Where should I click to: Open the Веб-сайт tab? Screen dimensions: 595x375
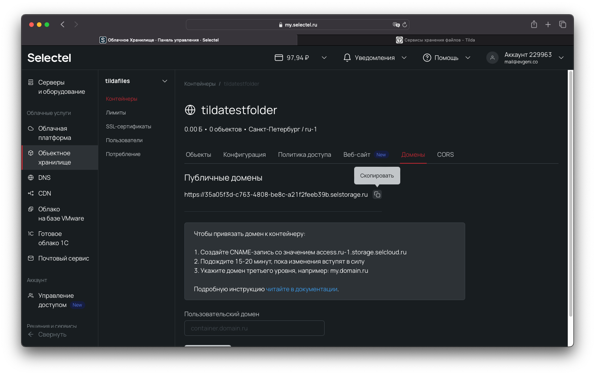(357, 154)
